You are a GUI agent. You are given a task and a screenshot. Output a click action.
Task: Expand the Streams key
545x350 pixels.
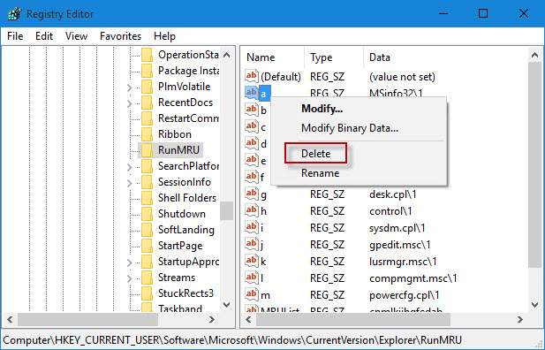coord(130,278)
